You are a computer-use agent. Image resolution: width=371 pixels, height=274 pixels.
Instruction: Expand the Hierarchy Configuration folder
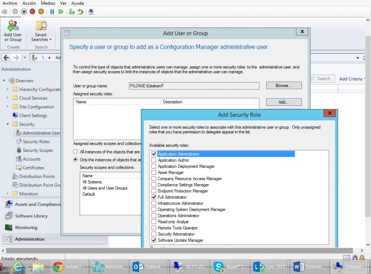7,89
